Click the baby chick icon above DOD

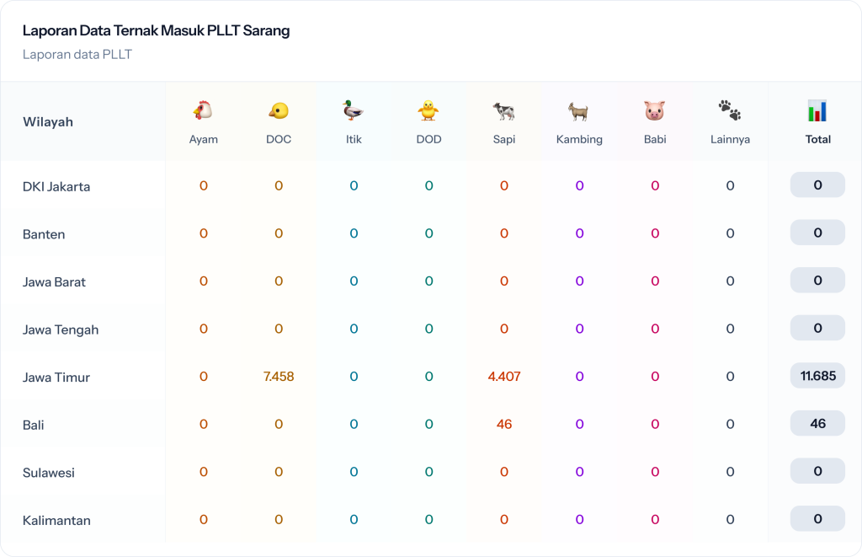[428, 110]
